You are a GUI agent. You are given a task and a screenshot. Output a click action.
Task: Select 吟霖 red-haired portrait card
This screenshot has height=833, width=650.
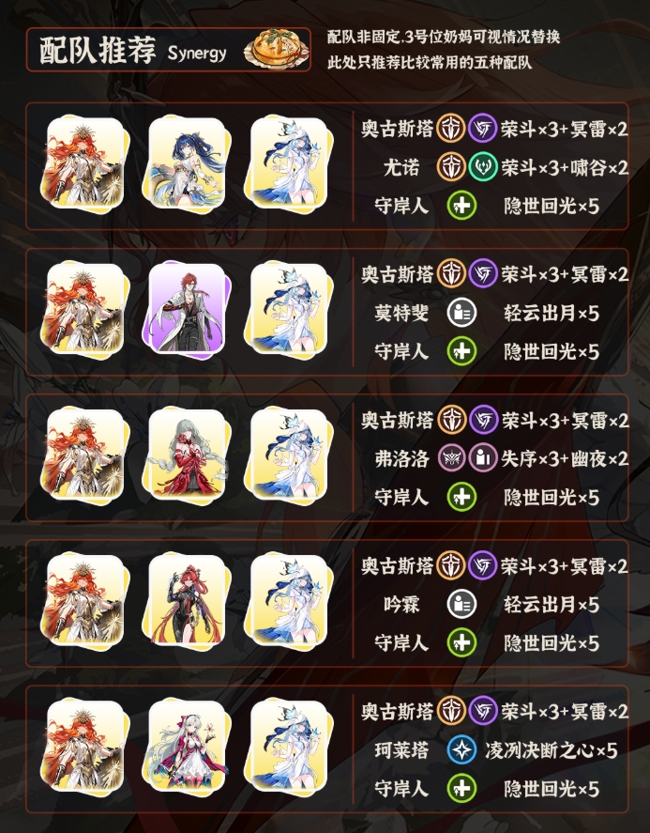click(x=187, y=600)
